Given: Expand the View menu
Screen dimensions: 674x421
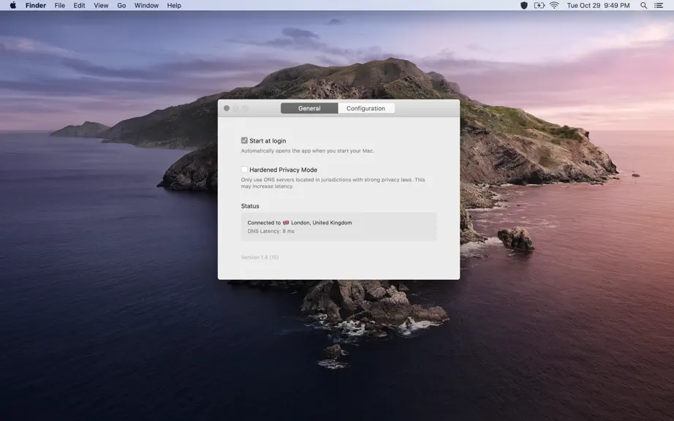Looking at the screenshot, I should [x=101, y=6].
